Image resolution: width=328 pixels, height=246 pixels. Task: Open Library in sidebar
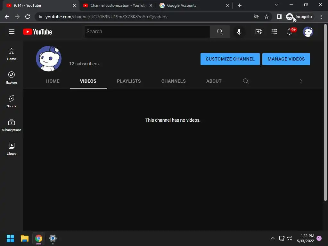pyautogui.click(x=12, y=149)
